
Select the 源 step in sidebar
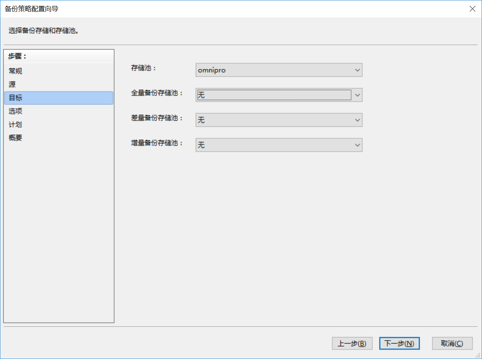coord(12,84)
